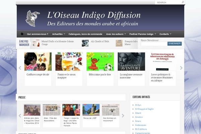Open magazine César Novembre 2014 press thumbnail
Screen dimensions: 201x134
click(32, 110)
